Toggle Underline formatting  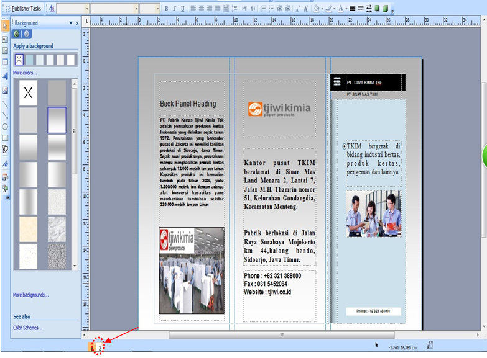[183, 9]
